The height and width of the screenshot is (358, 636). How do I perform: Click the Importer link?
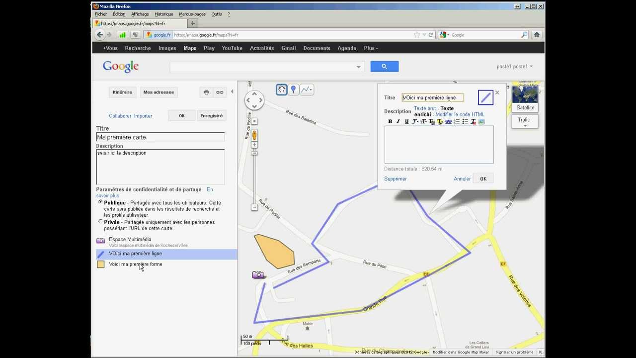[x=143, y=116]
